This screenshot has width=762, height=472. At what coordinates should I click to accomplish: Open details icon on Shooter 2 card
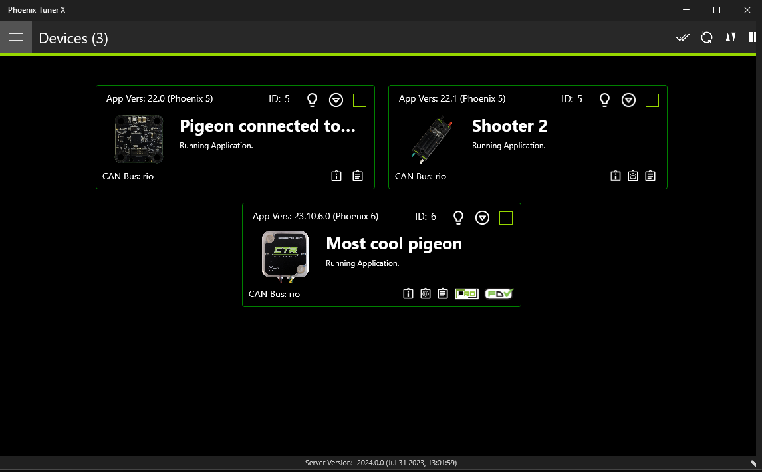(615, 176)
